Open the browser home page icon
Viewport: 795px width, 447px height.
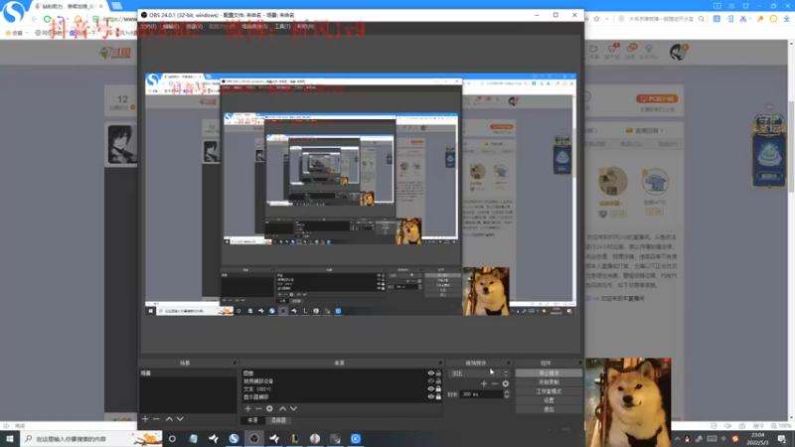click(x=79, y=19)
